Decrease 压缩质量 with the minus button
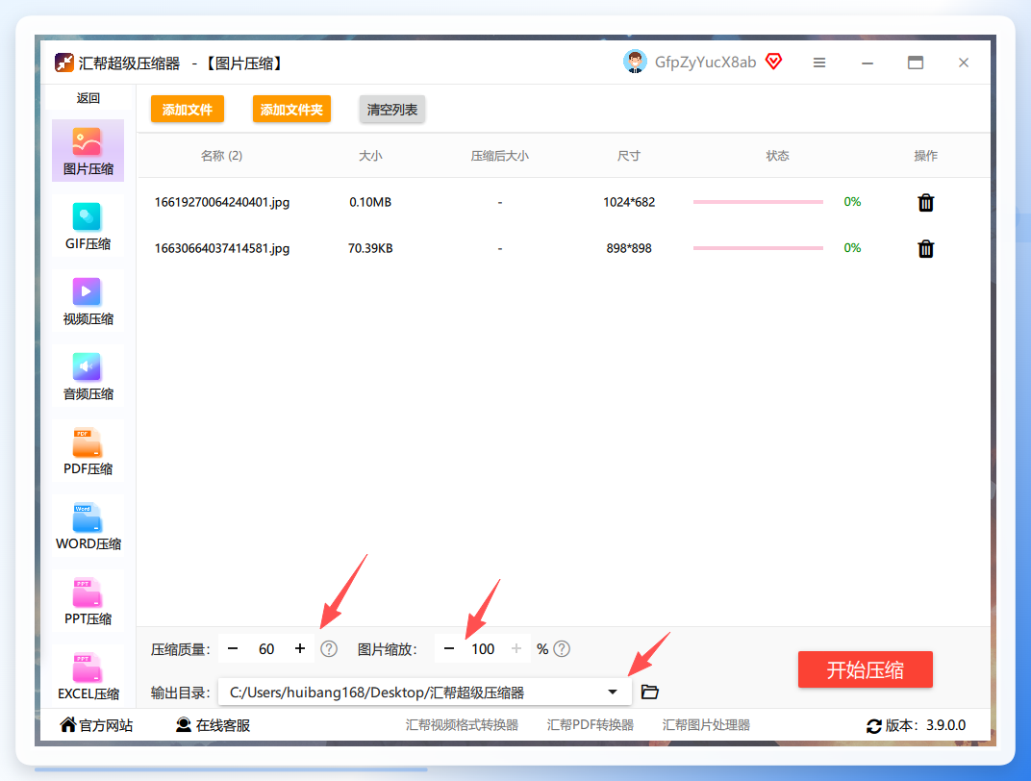 pos(233,649)
